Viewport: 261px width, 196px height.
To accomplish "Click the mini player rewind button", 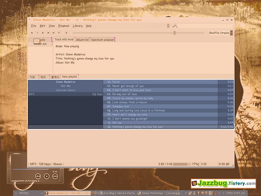I will click(38, 176).
